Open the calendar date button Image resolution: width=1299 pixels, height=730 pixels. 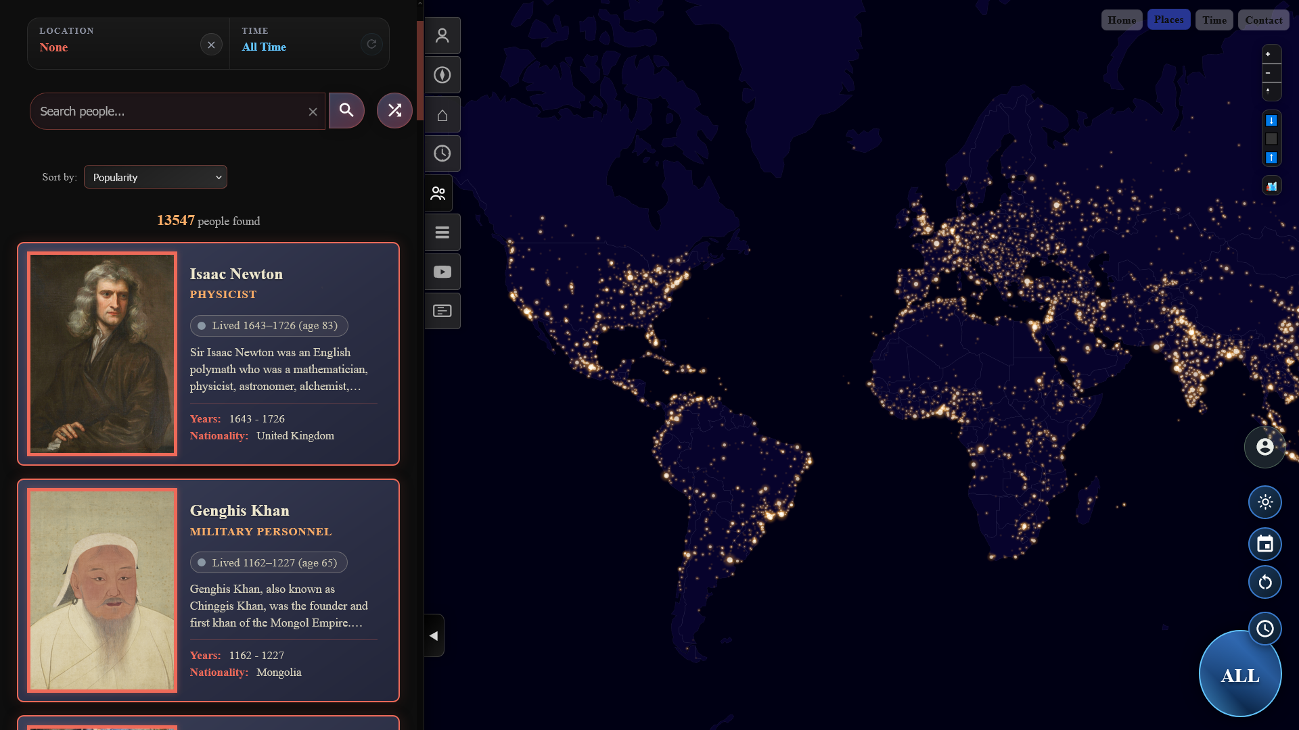pos(1264,544)
